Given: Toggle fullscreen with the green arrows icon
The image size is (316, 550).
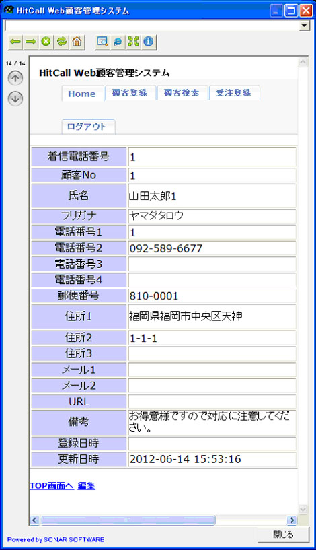Looking at the screenshot, I should (133, 42).
